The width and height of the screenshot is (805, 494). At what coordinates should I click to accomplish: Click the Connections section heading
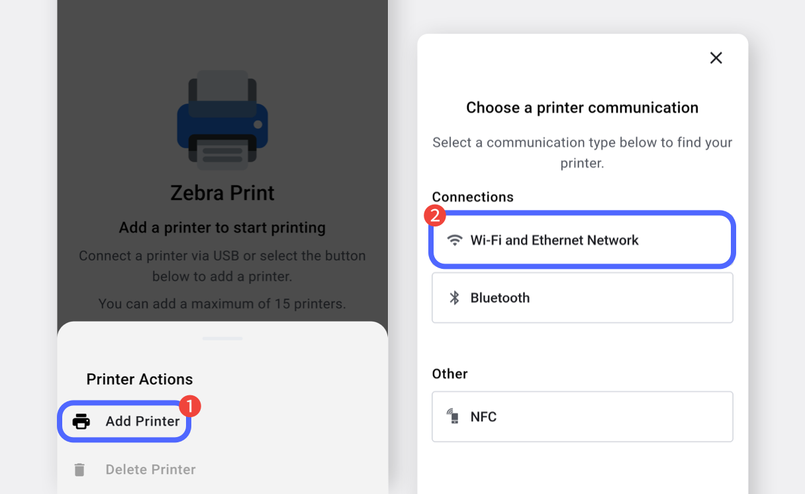pyautogui.click(x=473, y=197)
